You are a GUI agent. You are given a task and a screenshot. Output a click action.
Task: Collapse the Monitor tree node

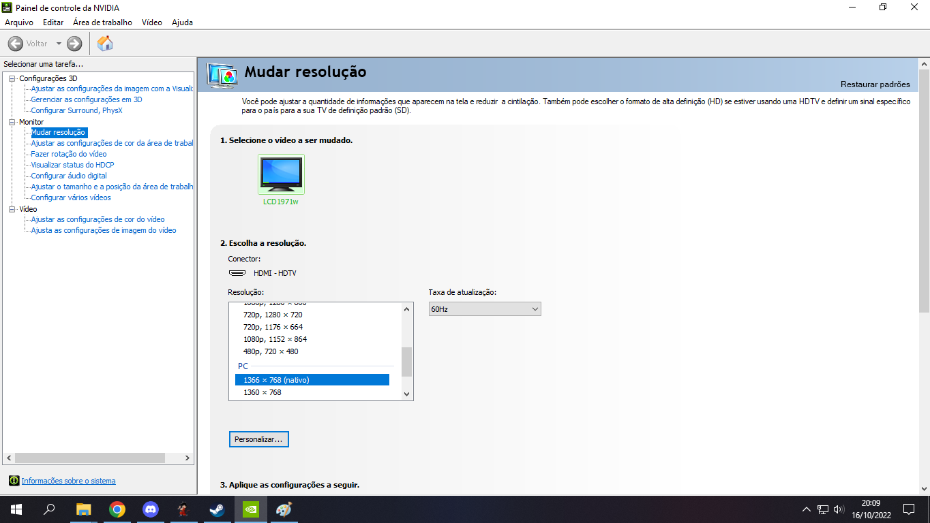coord(12,122)
